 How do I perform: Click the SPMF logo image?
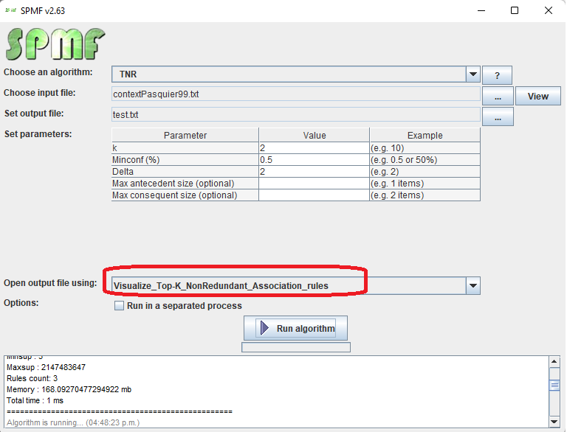[55, 43]
